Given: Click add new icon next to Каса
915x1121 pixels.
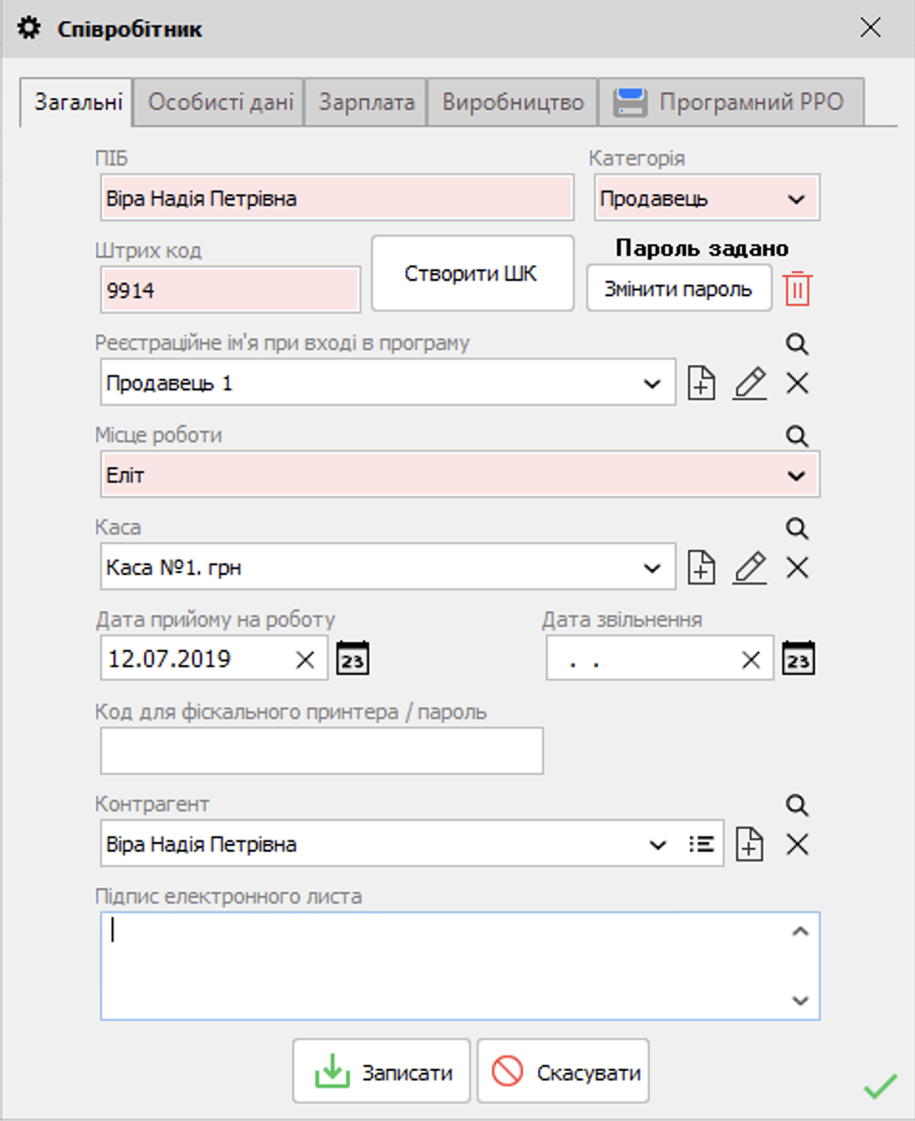Looking at the screenshot, I should (702, 567).
